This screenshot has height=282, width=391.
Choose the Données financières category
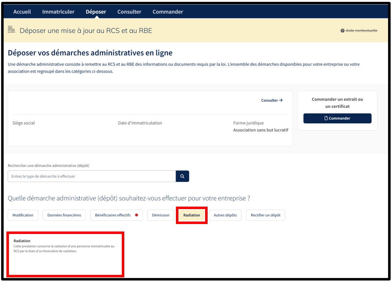point(64,215)
